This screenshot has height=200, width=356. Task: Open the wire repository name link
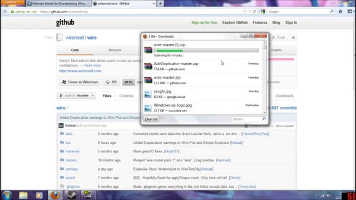[x=92, y=38]
